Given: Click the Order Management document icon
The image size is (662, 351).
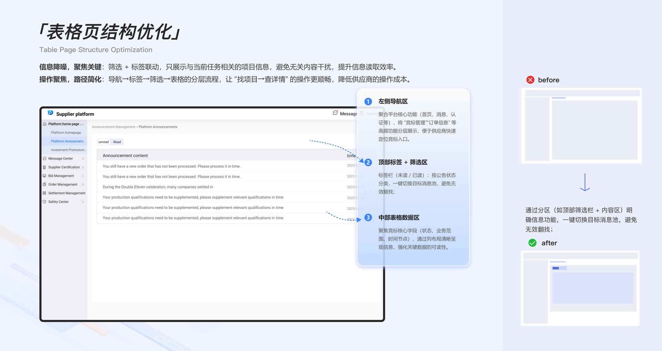Looking at the screenshot, I should coord(44,184).
